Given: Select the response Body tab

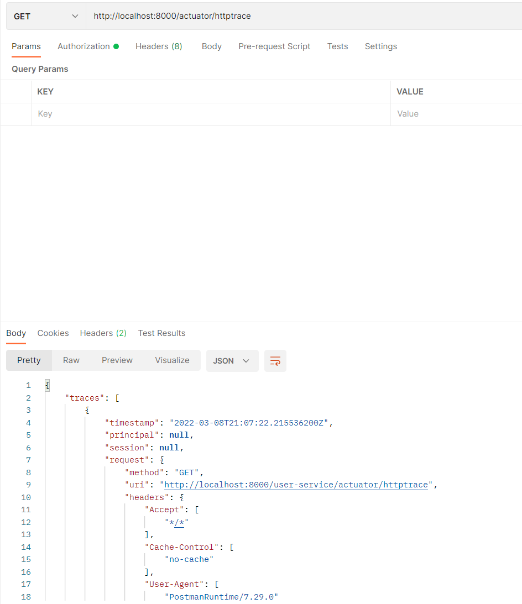Looking at the screenshot, I should tap(16, 333).
